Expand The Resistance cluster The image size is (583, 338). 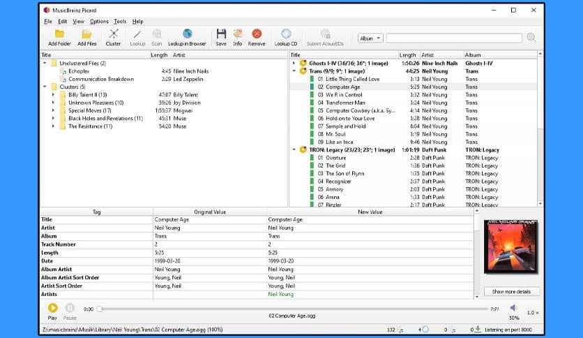coord(53,126)
